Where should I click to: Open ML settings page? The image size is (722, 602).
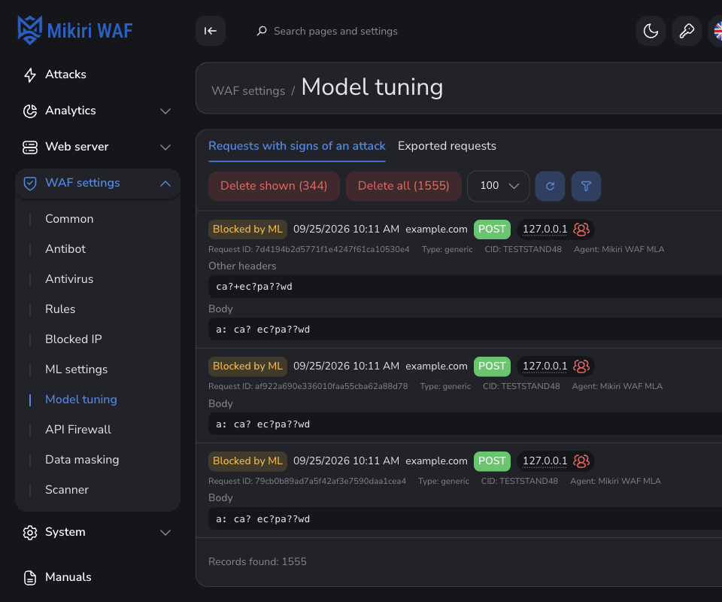click(x=77, y=369)
